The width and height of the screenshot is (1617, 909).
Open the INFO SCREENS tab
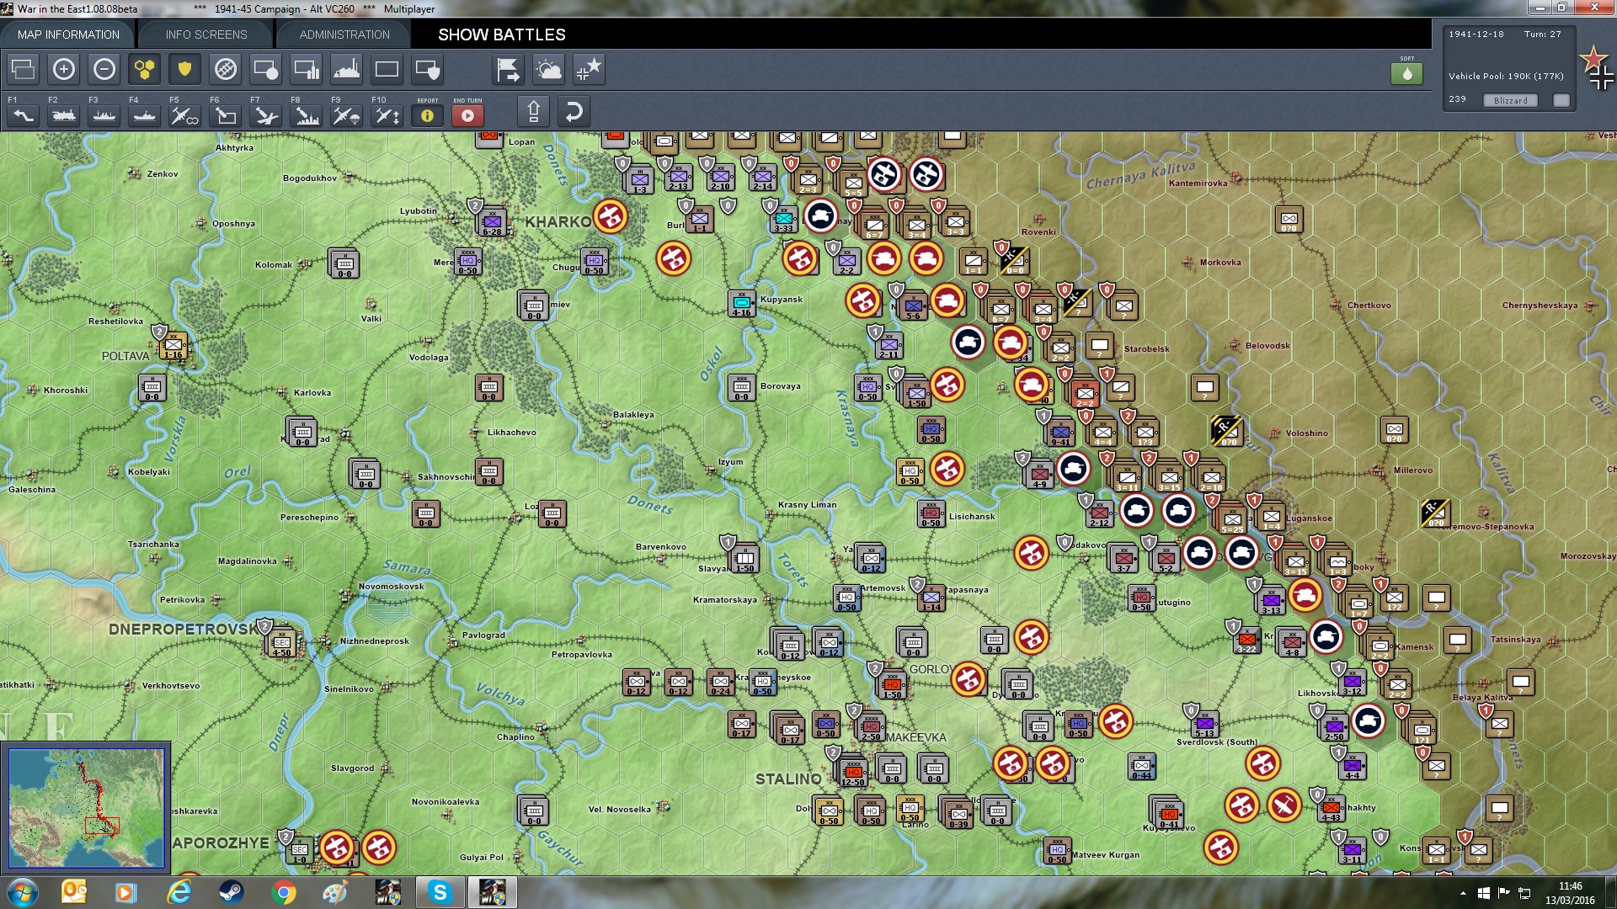(x=206, y=35)
